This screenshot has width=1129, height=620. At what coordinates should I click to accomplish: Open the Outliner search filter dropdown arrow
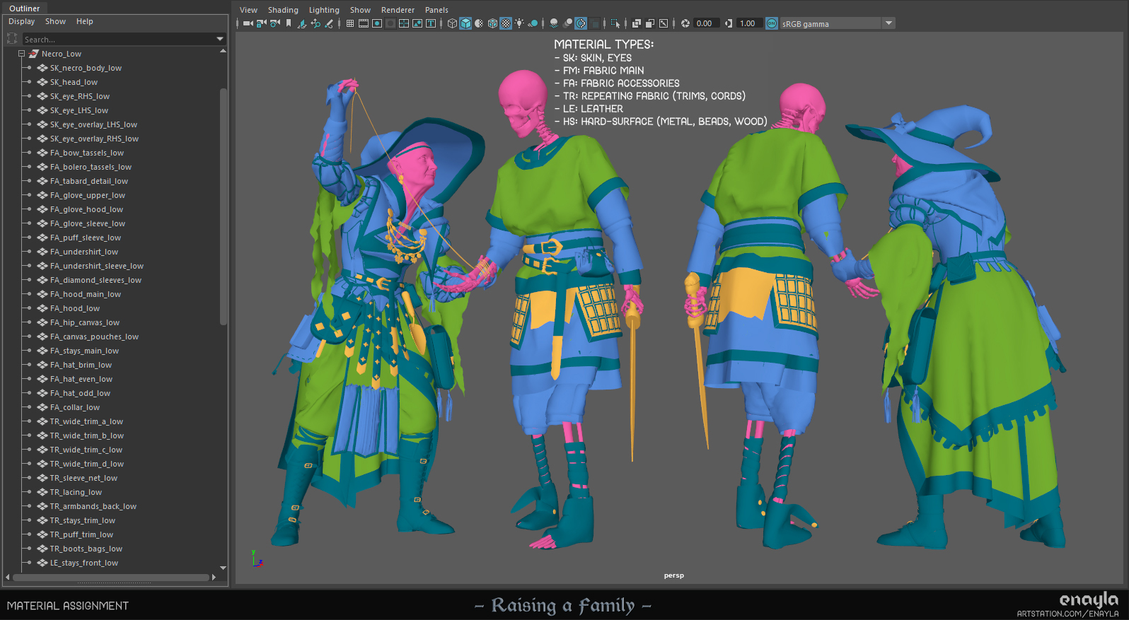(220, 39)
